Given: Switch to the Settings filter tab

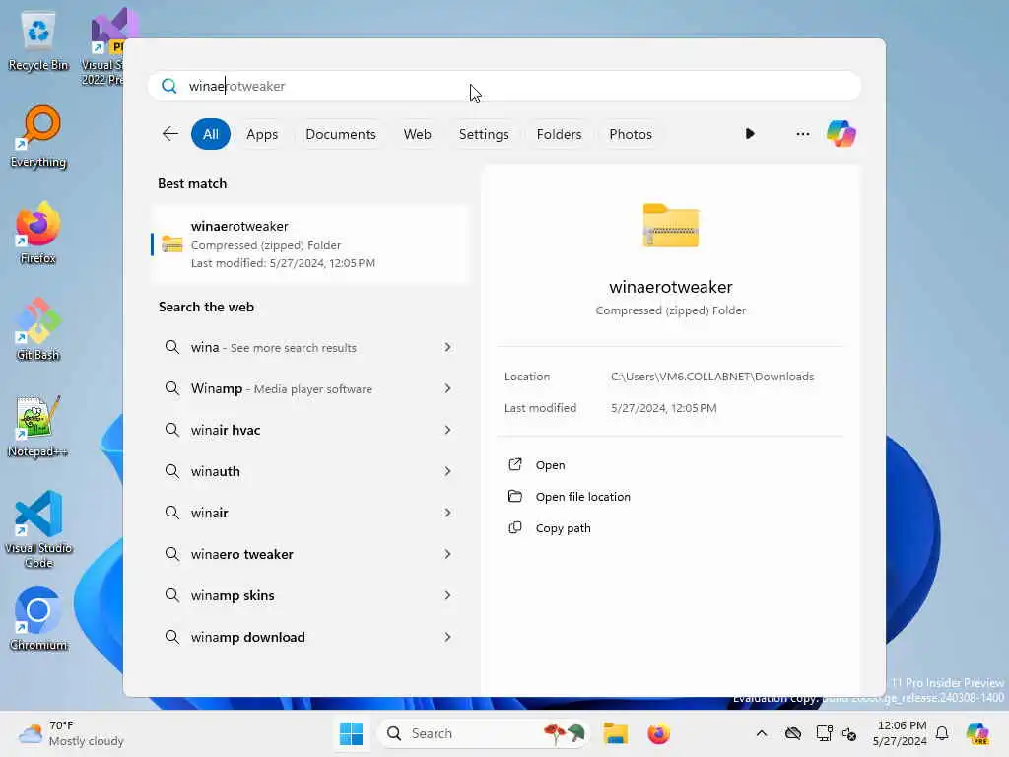Looking at the screenshot, I should point(484,134).
